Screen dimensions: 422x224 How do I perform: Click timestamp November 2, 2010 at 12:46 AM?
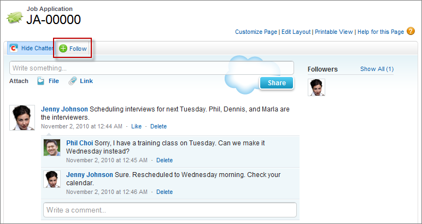pos(107,192)
